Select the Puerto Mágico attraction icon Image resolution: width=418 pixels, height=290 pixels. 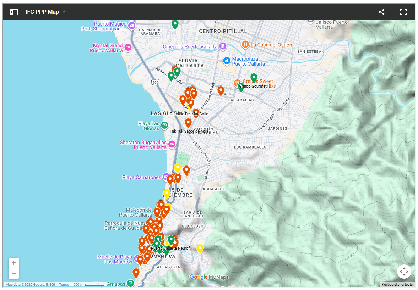pyautogui.click(x=132, y=26)
